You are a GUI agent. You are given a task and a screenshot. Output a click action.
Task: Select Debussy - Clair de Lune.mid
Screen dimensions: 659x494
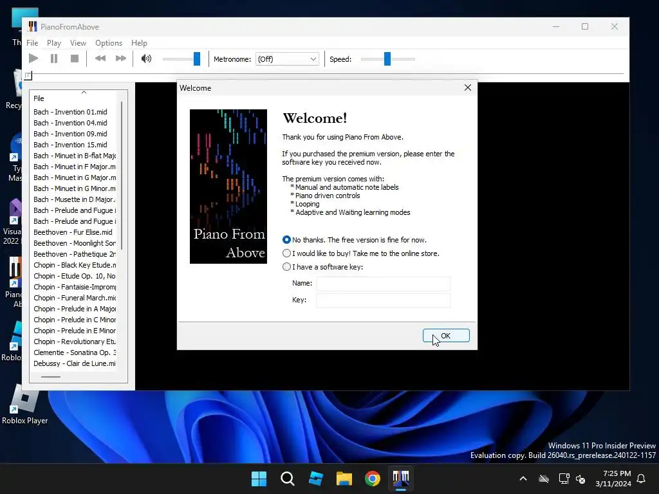[x=75, y=363]
